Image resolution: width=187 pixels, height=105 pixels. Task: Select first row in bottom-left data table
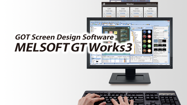(116, 59)
